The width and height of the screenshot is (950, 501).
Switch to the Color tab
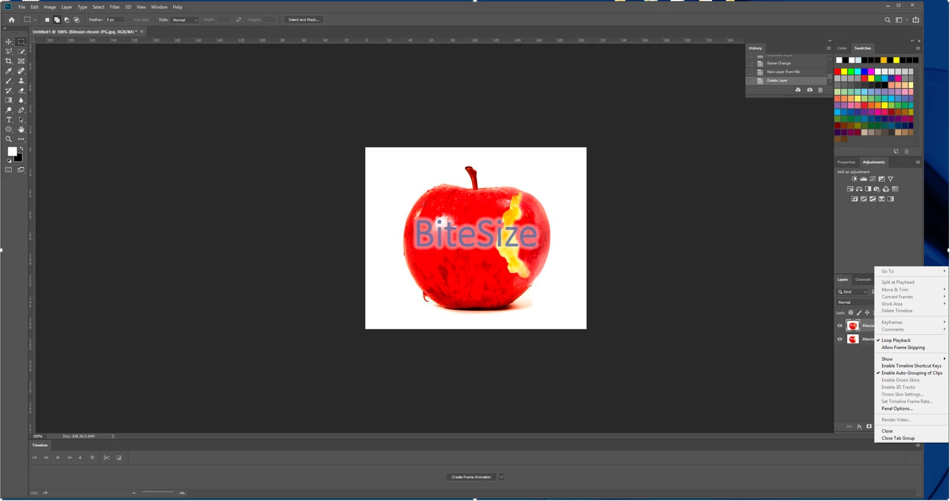click(842, 49)
